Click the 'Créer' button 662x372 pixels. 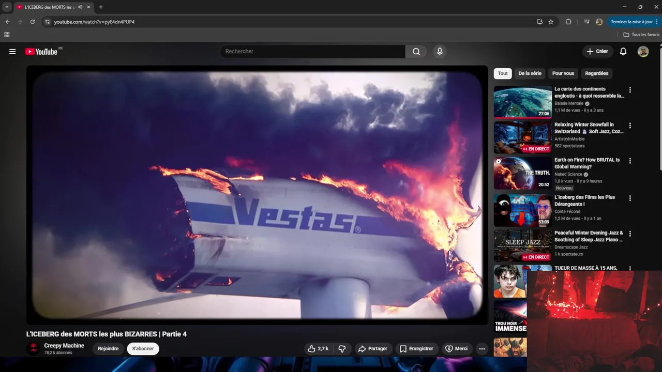[x=597, y=52]
